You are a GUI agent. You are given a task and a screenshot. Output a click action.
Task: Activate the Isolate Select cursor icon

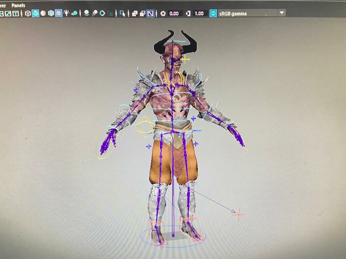[123, 13]
